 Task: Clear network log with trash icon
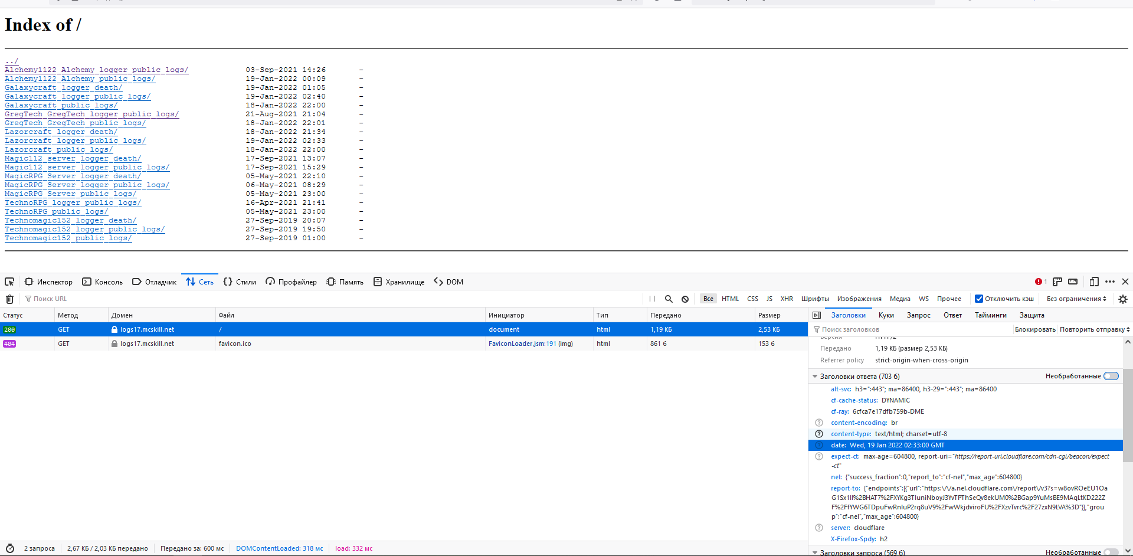coord(9,299)
